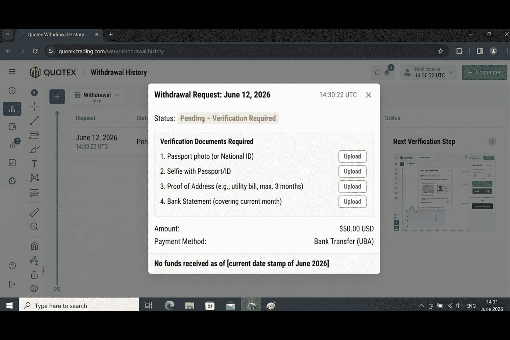The width and height of the screenshot is (510, 340).
Task: Reload the page
Action: [35, 51]
